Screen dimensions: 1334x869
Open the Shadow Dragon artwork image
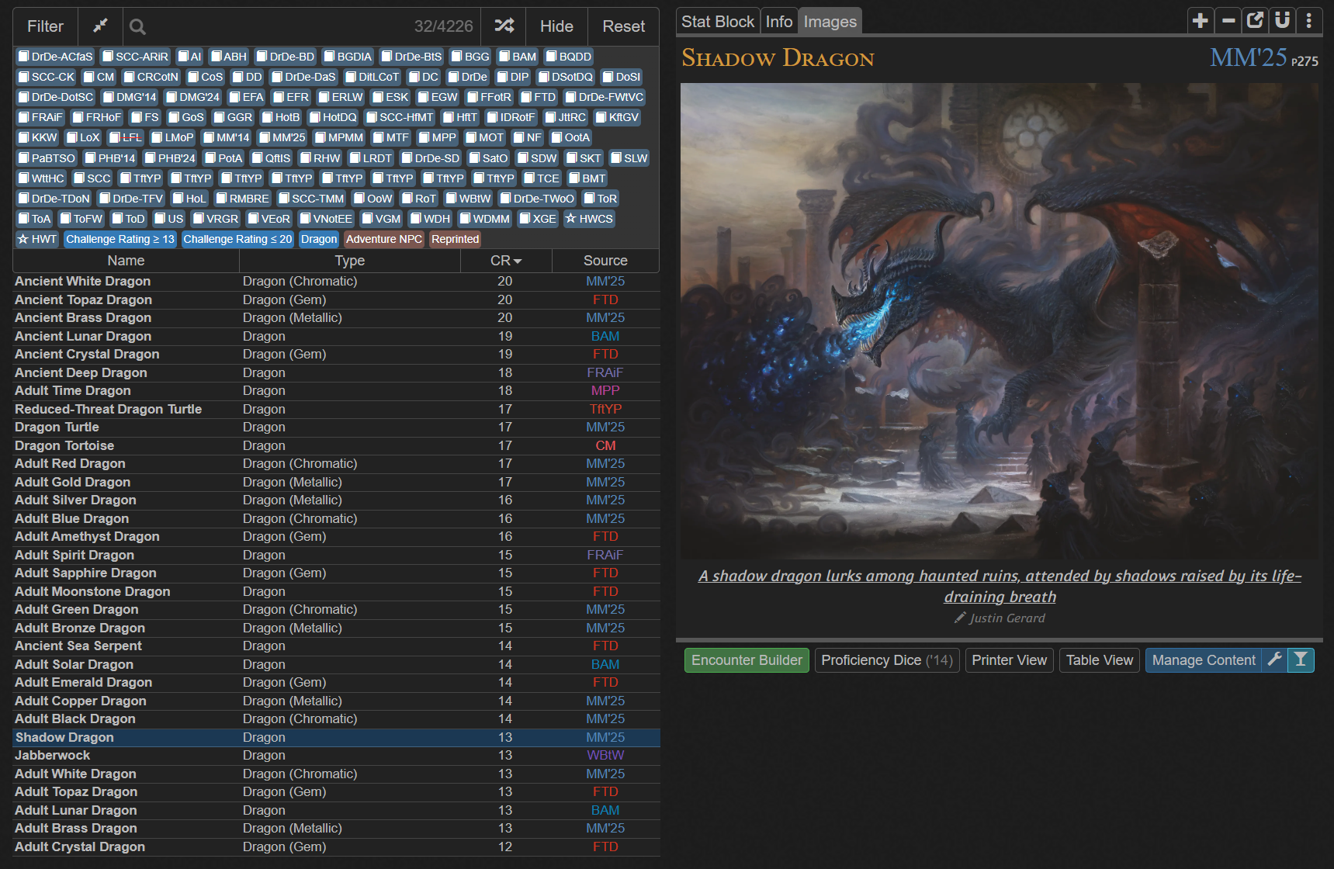[1000, 321]
